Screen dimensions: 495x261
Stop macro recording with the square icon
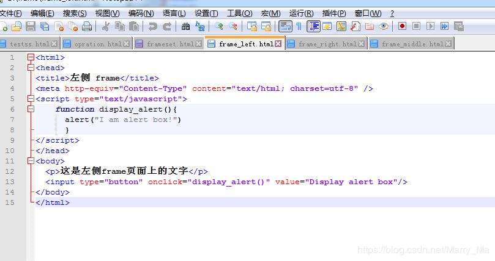coord(417,26)
